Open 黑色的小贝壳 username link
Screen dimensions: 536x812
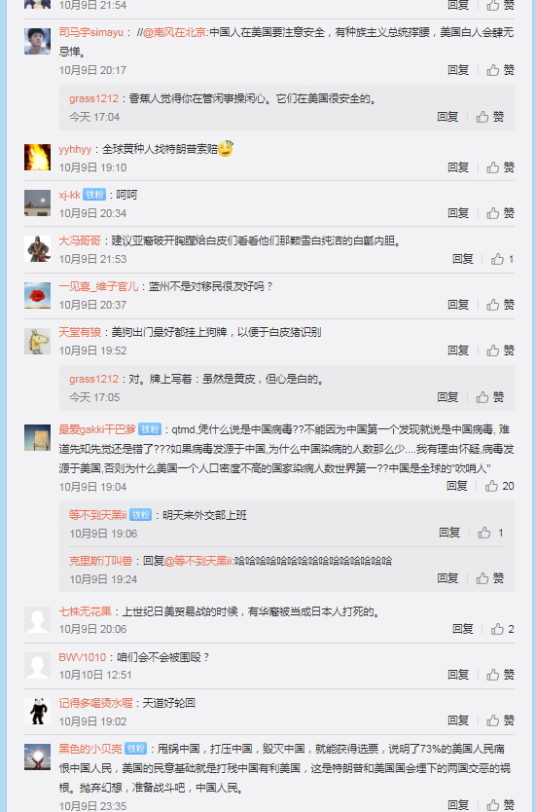(90, 749)
